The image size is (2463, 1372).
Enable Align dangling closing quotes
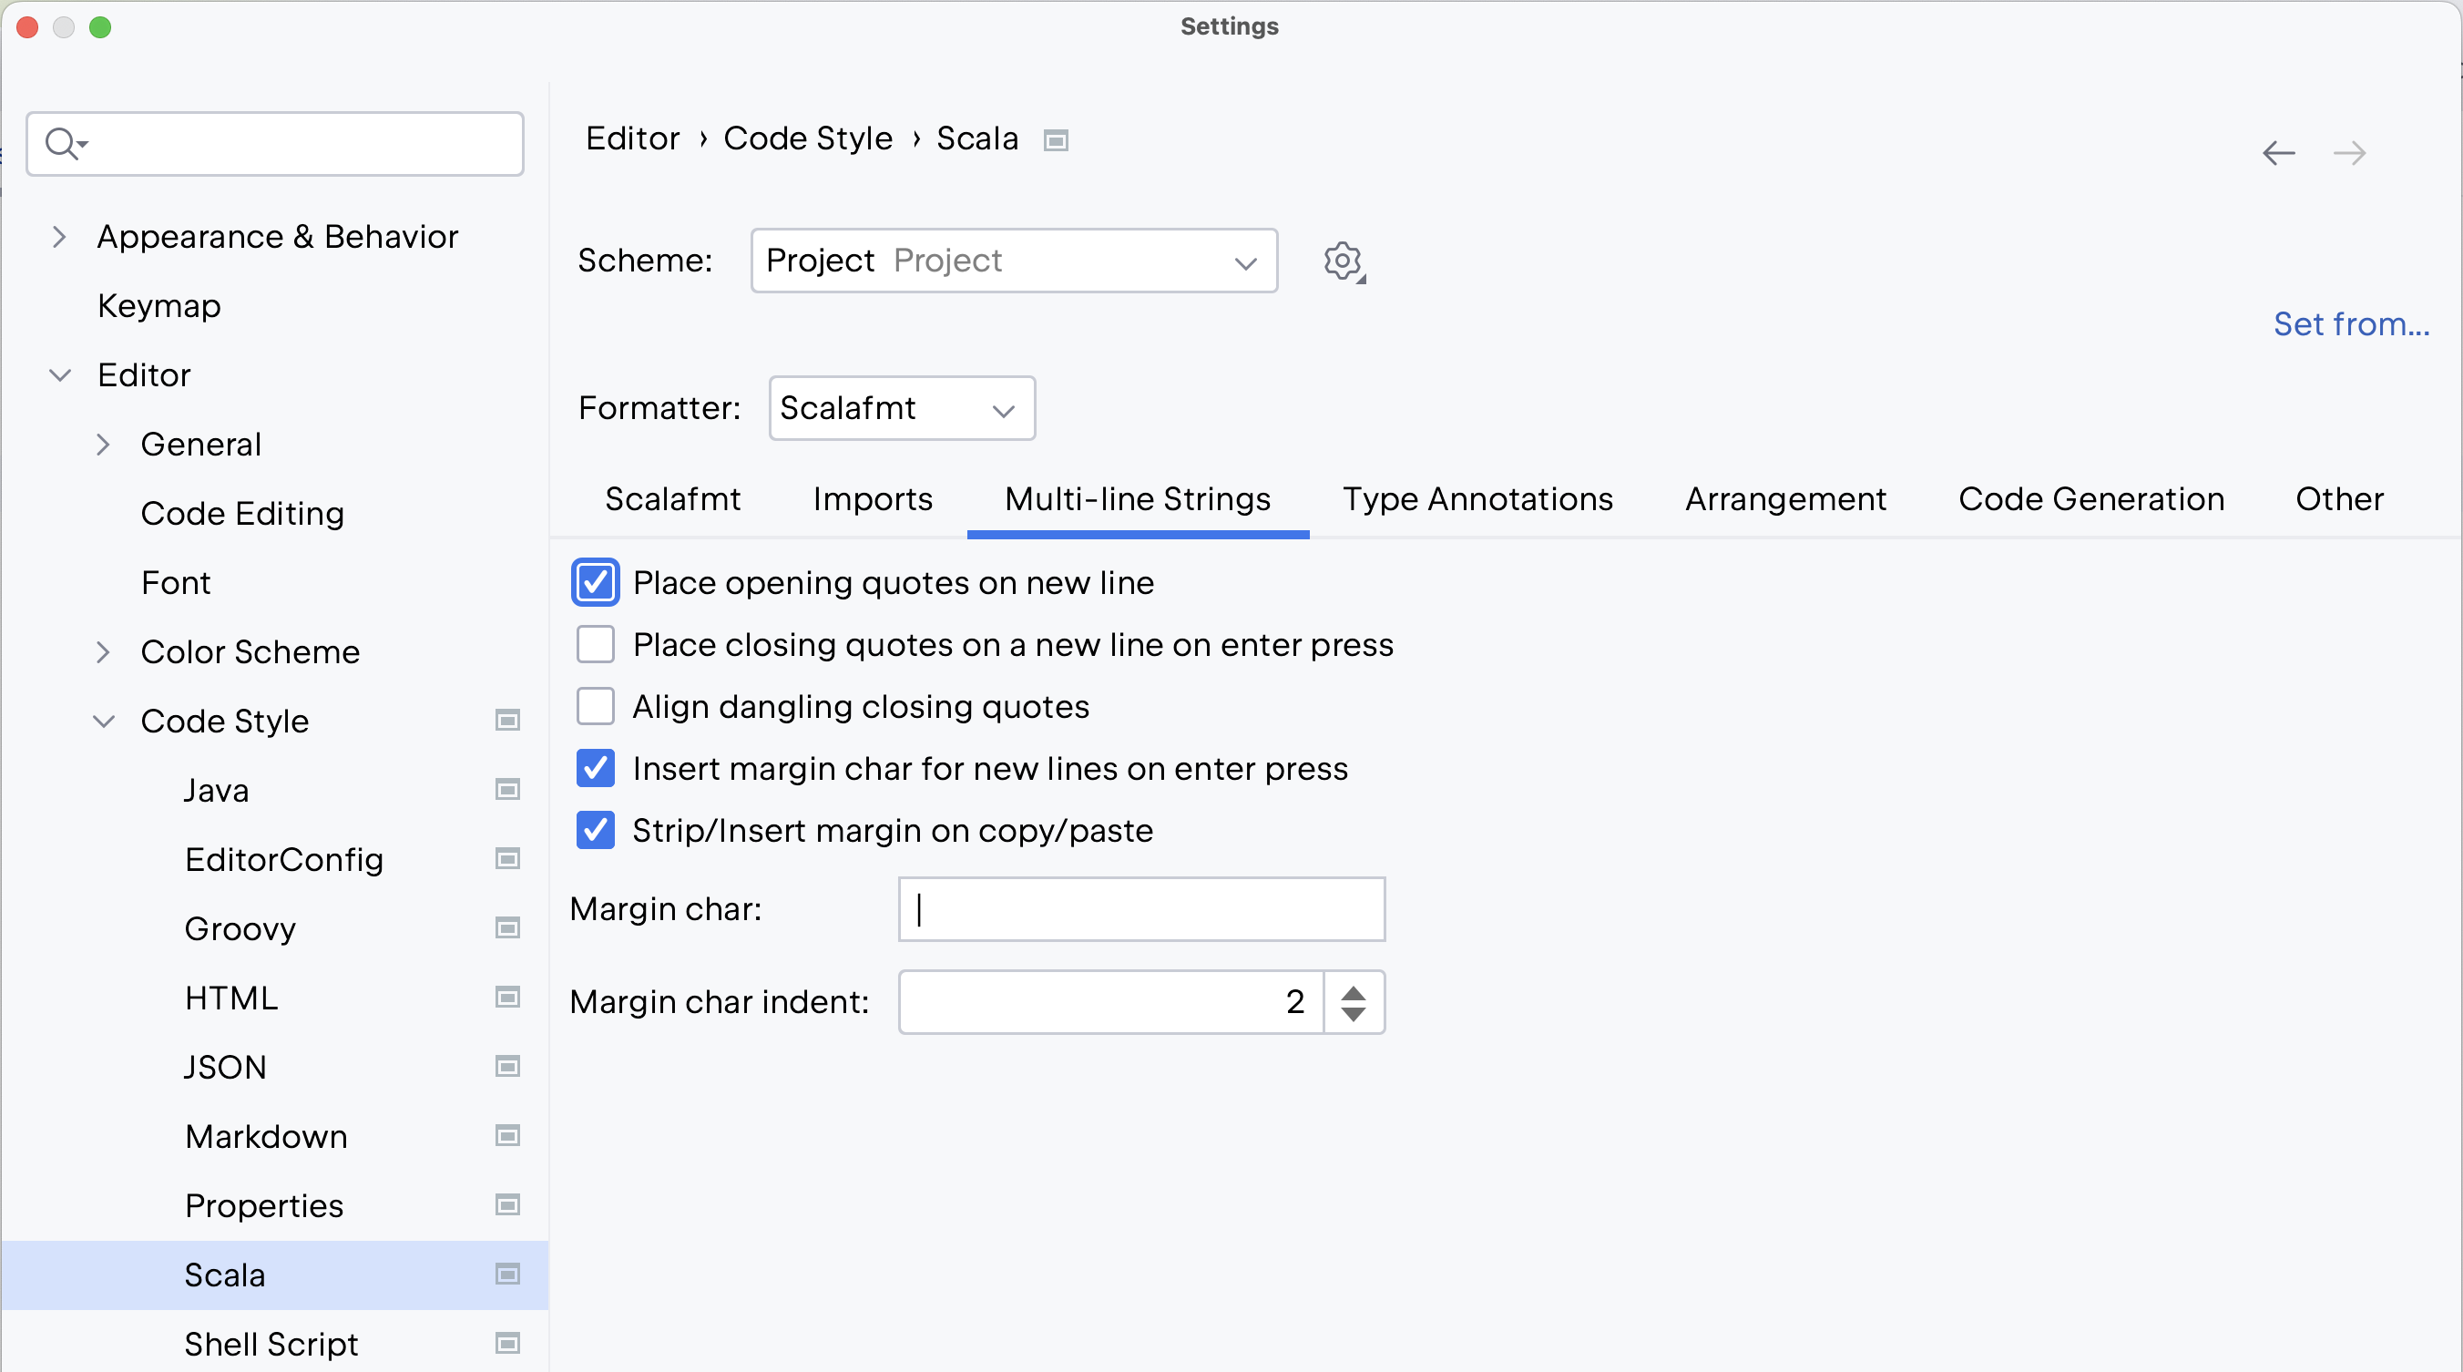point(595,706)
